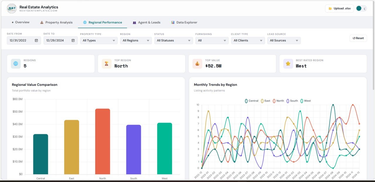Click the globe icon on the Regions card
The image size is (375, 182).
pos(15,64)
